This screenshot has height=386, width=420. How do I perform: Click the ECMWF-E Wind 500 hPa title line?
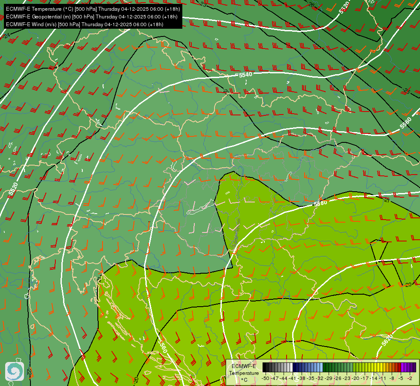coord(85,24)
